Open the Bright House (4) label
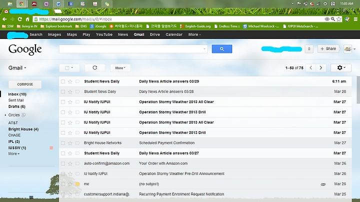The image size is (360, 202). [23, 129]
